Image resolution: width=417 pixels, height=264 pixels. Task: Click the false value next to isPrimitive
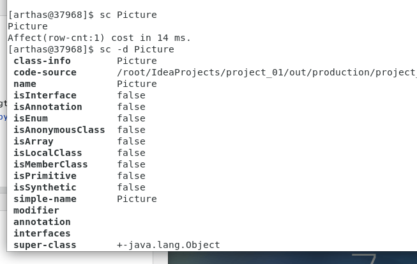coord(131,176)
